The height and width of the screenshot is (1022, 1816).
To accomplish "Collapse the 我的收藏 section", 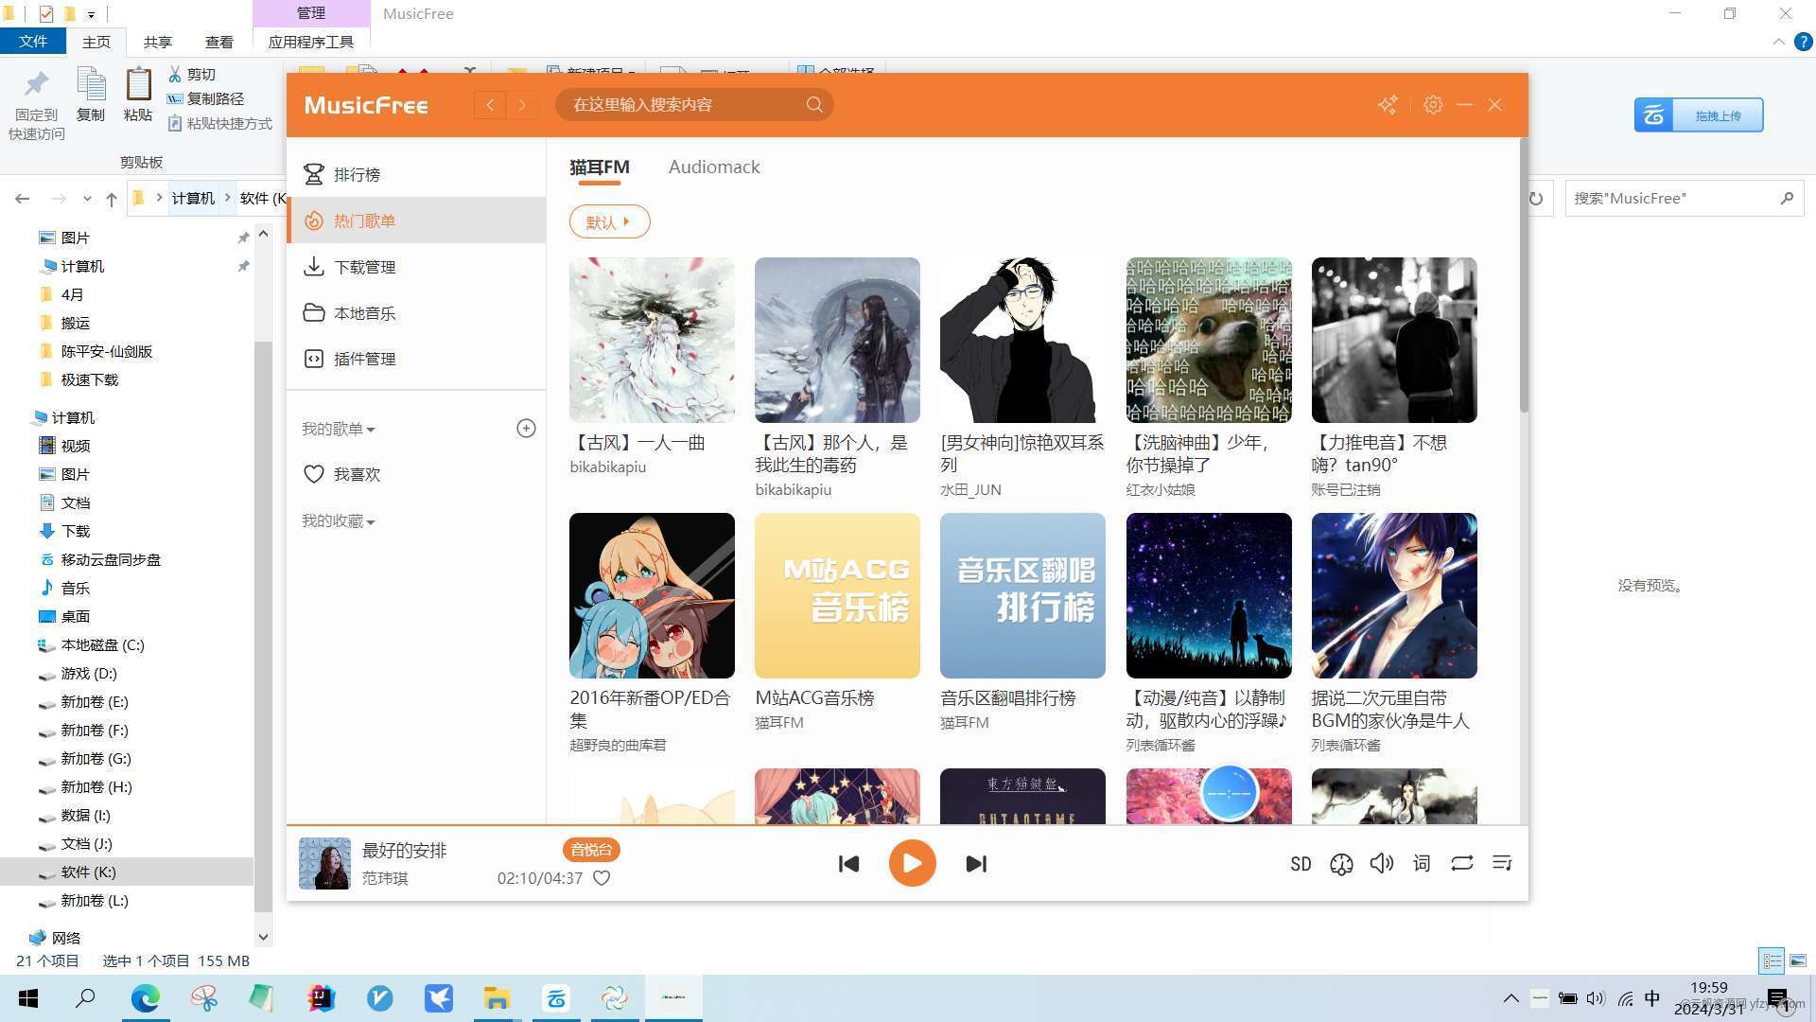I will point(338,521).
